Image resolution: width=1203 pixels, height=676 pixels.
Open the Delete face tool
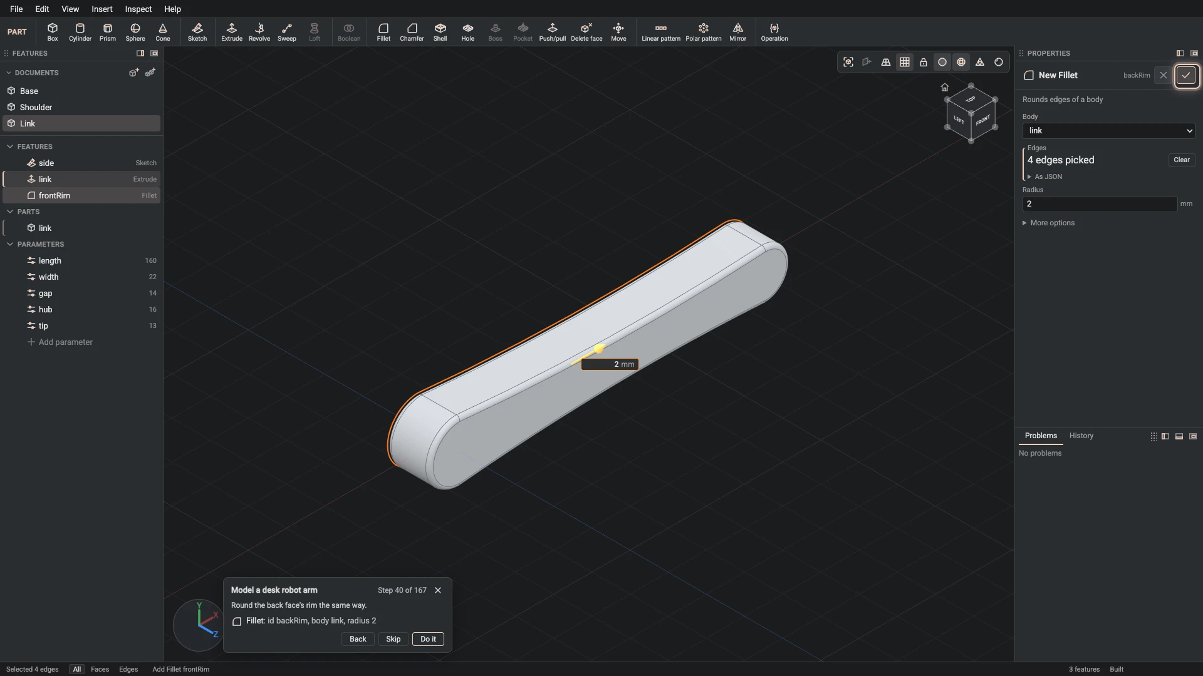tap(586, 32)
